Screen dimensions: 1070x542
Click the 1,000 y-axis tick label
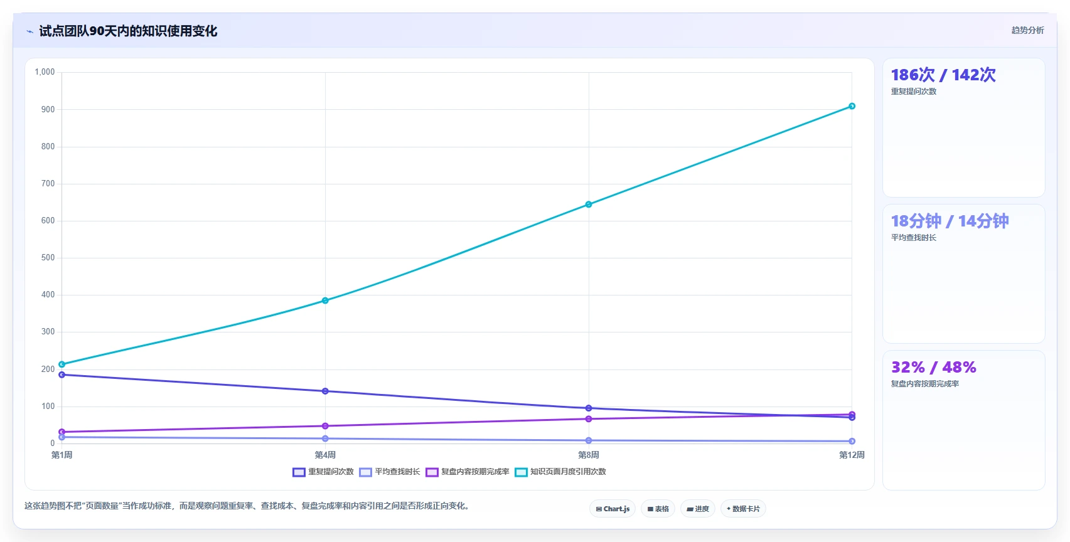[45, 72]
